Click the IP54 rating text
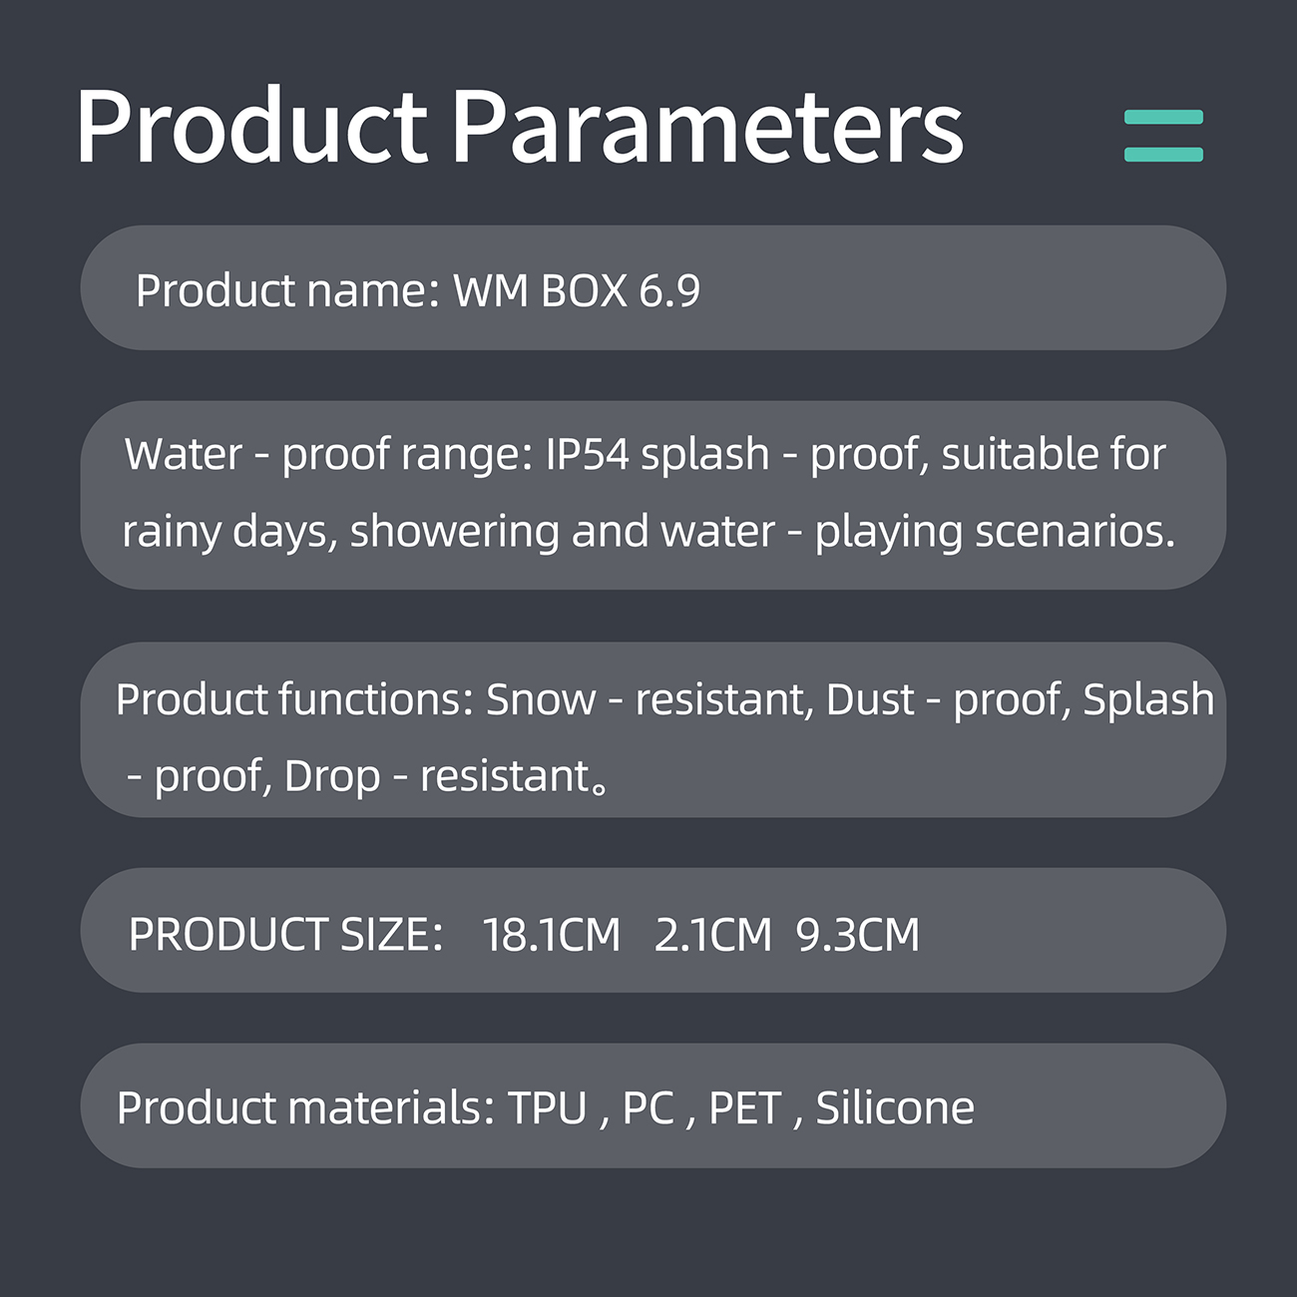The image size is (1297, 1297). pos(588,455)
